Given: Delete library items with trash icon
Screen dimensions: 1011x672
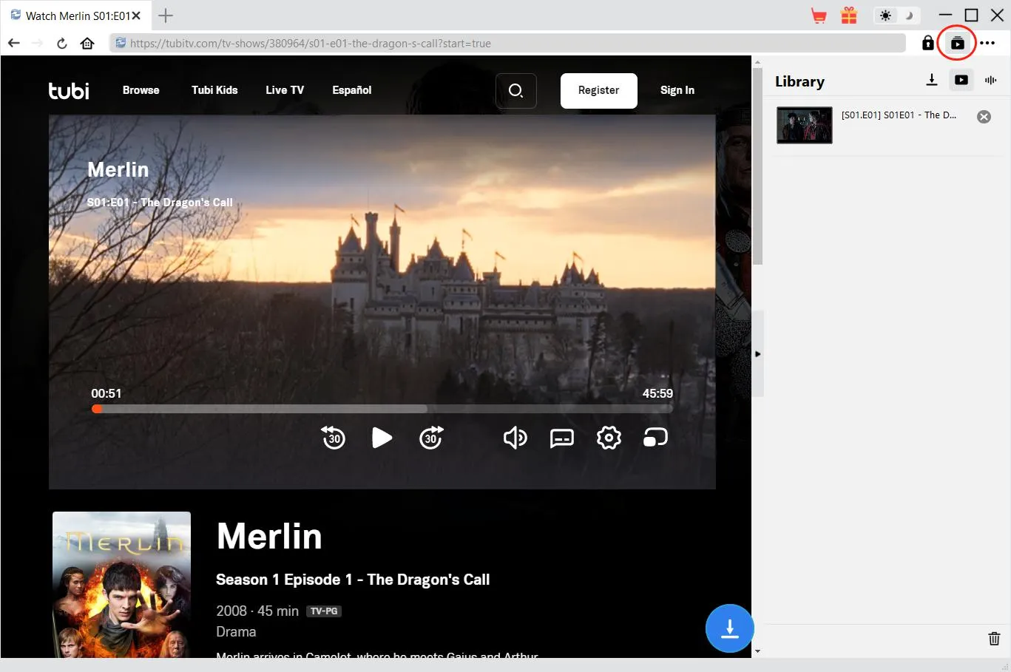Looking at the screenshot, I should [994, 638].
